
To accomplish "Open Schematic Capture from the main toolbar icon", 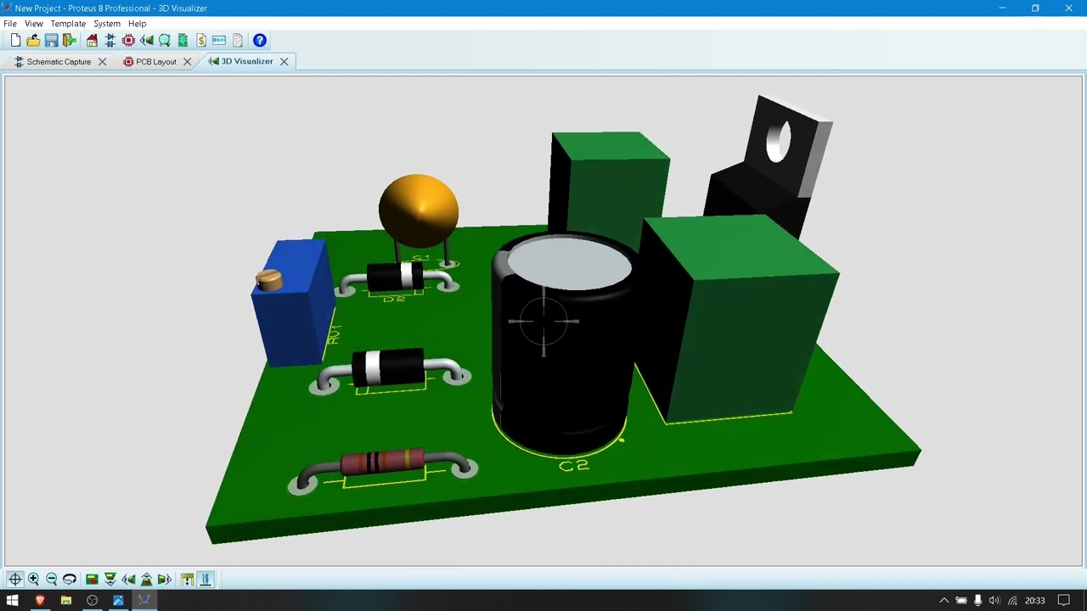I will 110,40.
